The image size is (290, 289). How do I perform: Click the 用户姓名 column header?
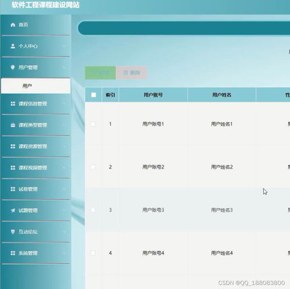pos(222,95)
